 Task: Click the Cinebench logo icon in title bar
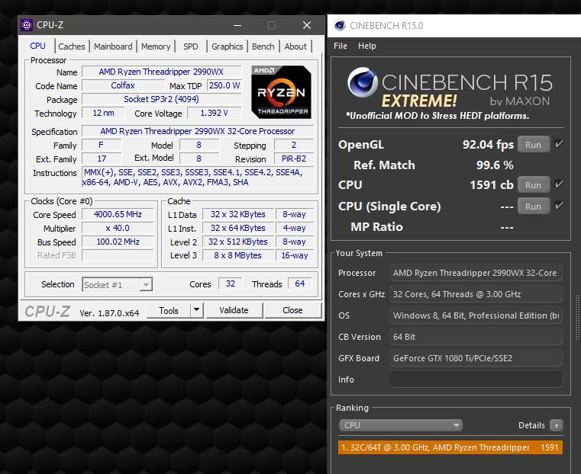click(340, 25)
